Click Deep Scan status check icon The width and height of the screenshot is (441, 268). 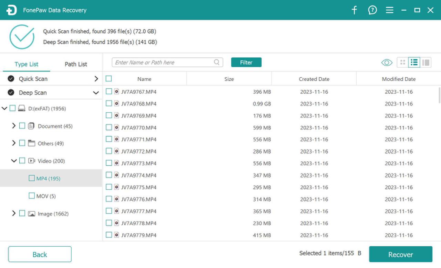[11, 92]
